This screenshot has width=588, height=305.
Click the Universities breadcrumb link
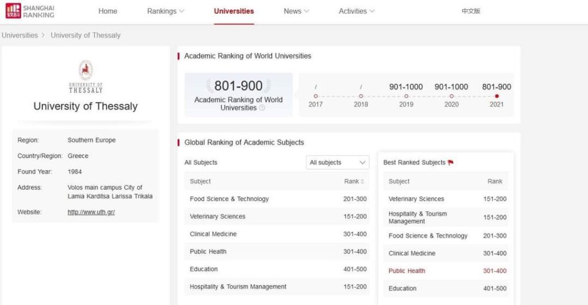coord(20,35)
